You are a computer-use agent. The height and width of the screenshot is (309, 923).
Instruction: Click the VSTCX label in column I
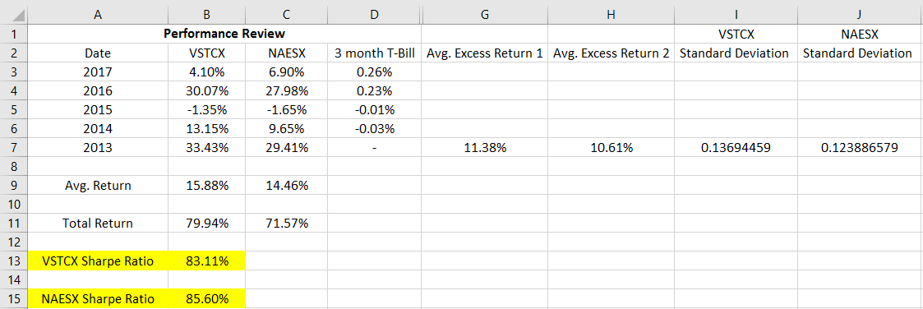pos(736,34)
